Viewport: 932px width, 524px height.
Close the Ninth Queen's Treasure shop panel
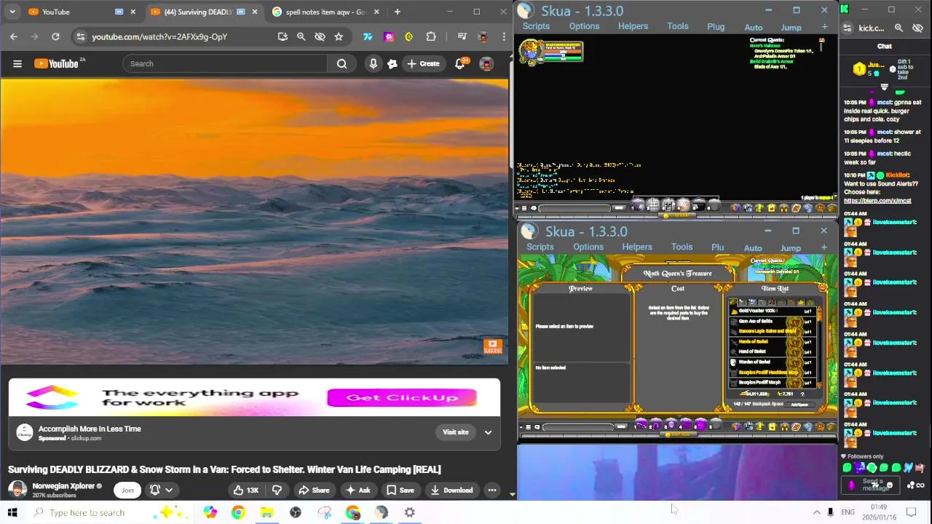click(823, 288)
